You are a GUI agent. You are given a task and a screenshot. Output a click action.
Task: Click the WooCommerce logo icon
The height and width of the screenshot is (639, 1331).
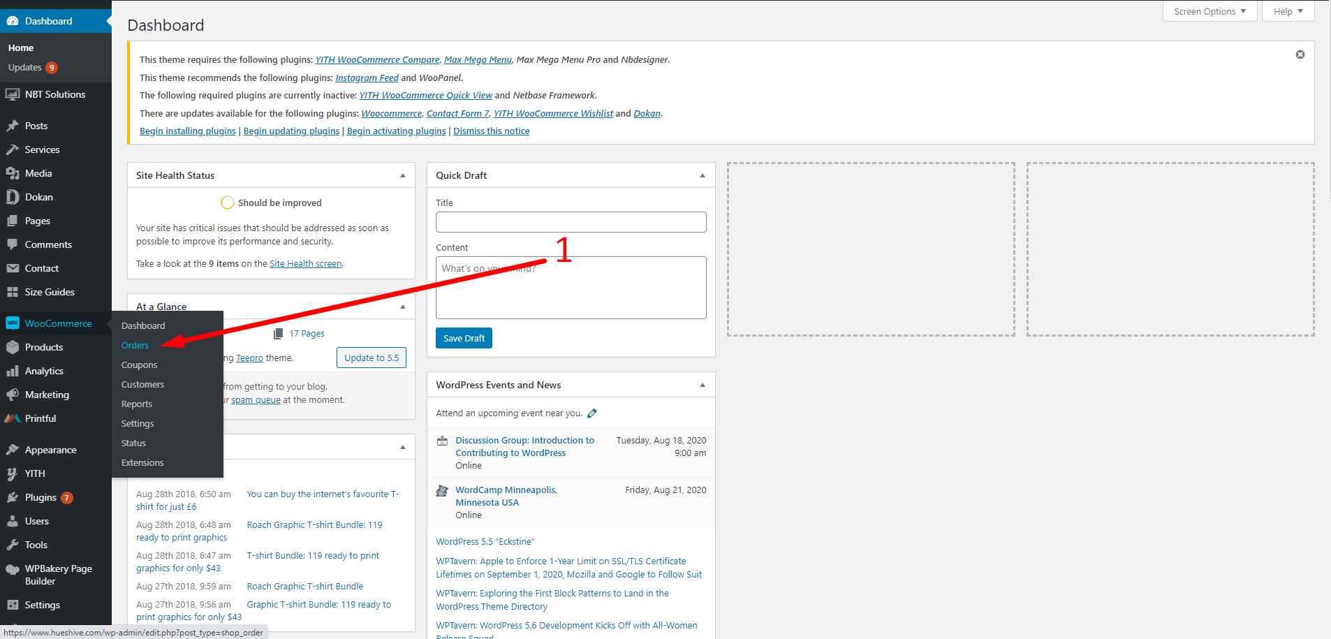13,323
